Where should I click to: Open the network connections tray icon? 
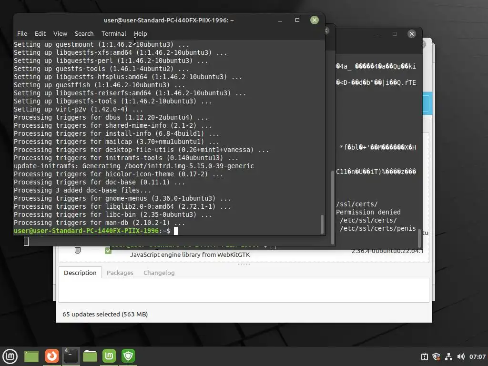tap(448, 356)
